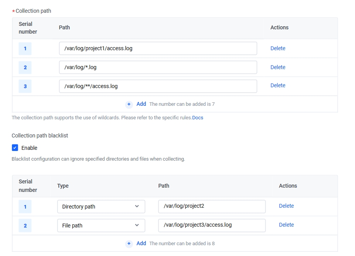355x256 pixels.
Task: Focus the blacklist /var/log/project2 path field
Action: [x=212, y=207]
